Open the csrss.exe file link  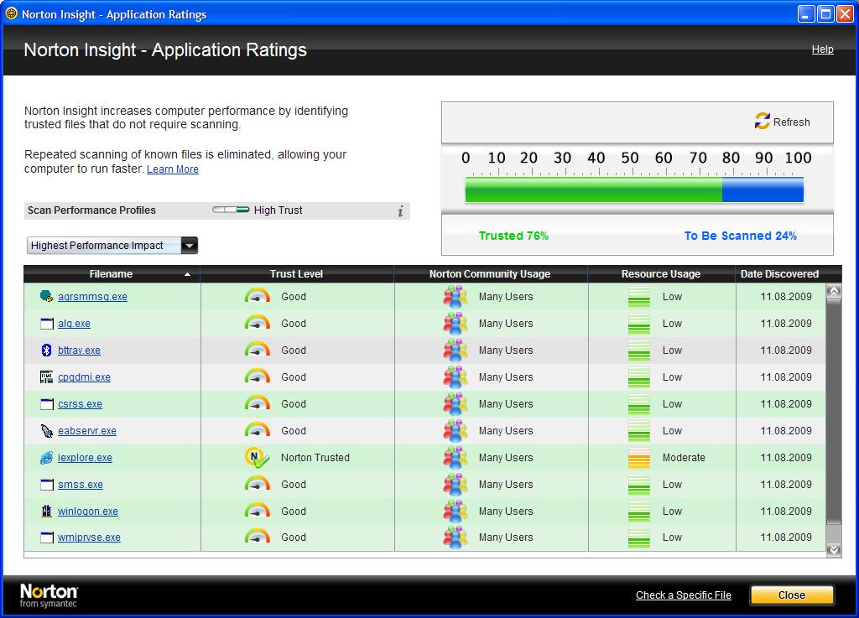80,404
